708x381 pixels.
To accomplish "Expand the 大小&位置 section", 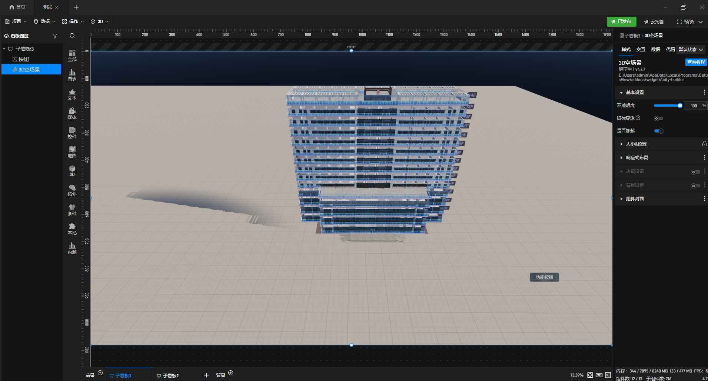I will point(621,144).
